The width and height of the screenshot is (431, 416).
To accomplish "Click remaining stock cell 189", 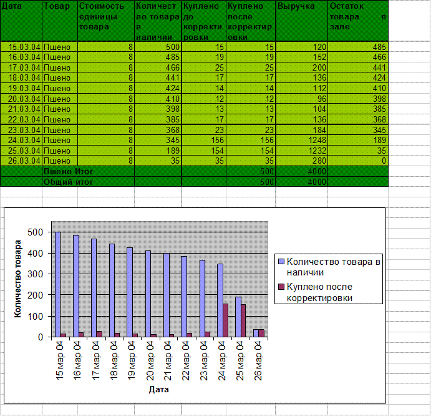I will tap(358, 140).
